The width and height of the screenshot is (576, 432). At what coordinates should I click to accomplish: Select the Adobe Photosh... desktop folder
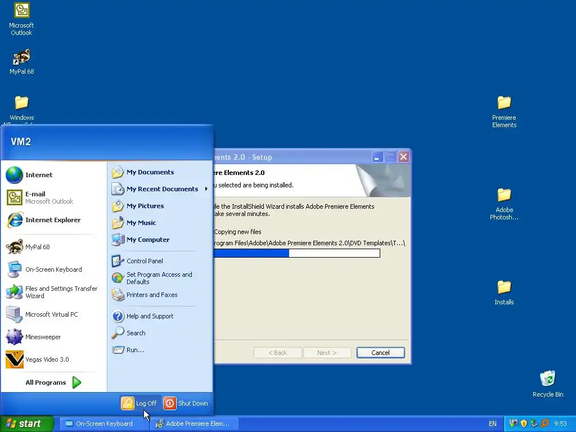[x=504, y=204]
